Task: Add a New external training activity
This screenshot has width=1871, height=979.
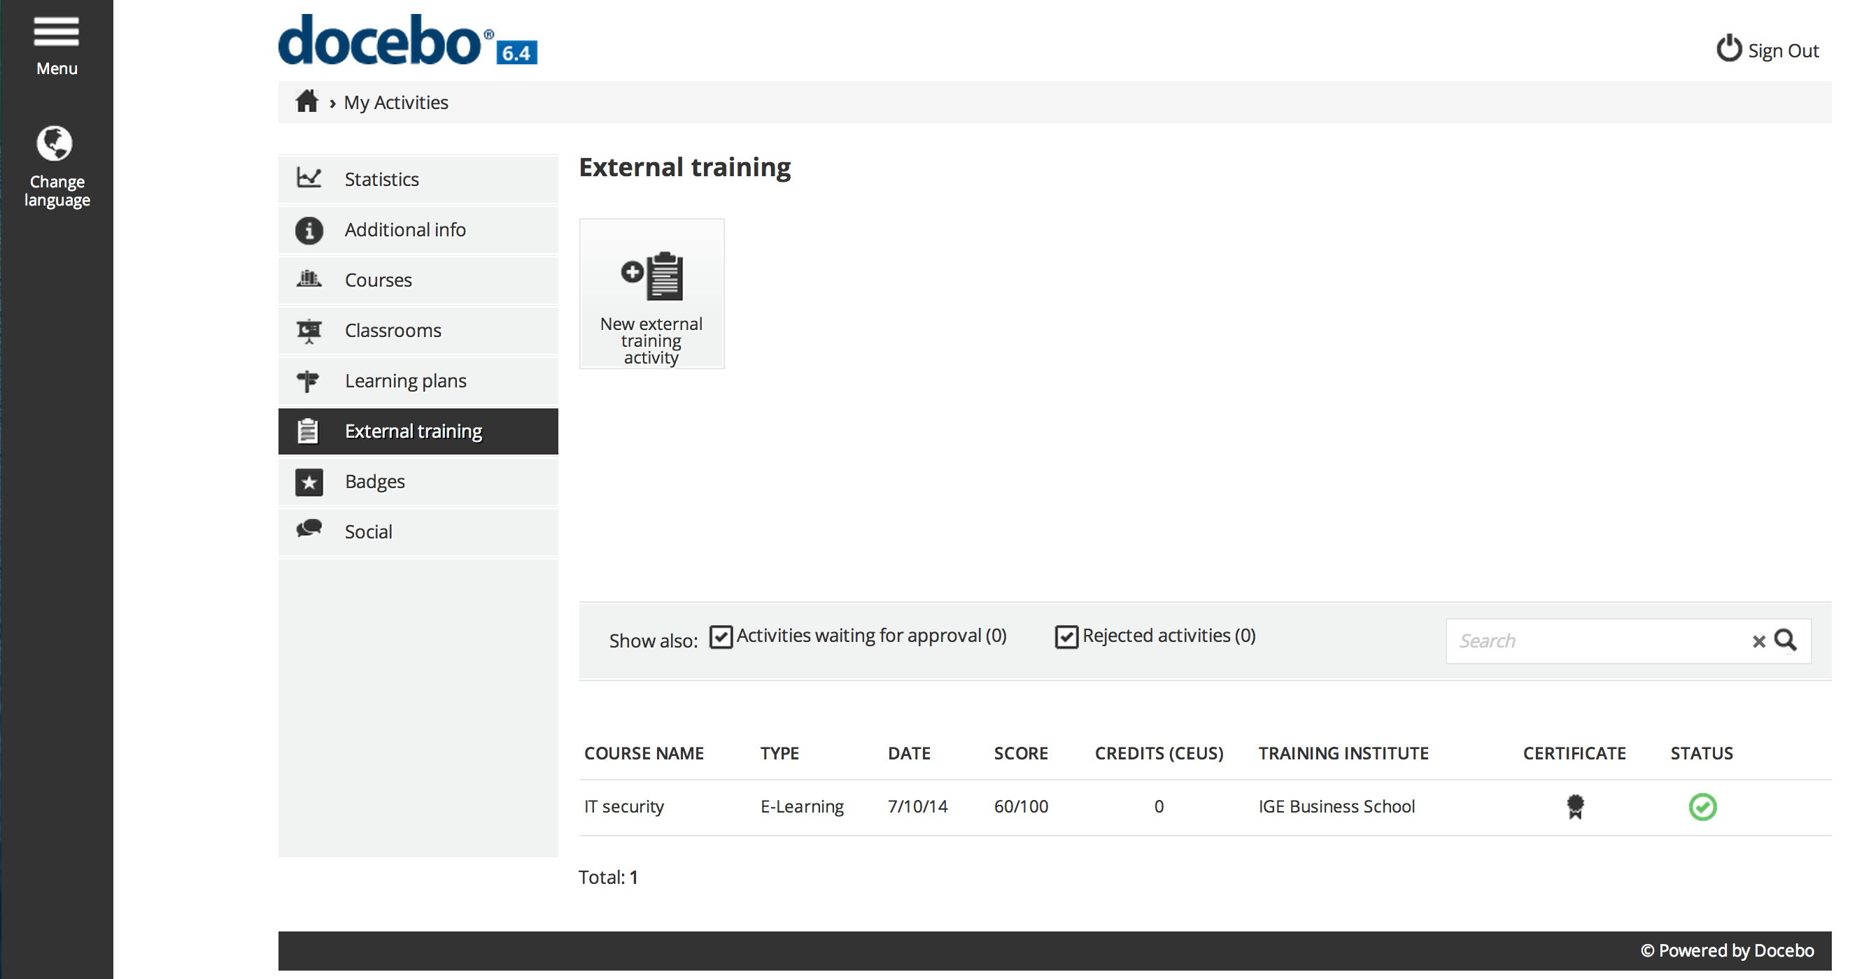Action: tap(651, 294)
